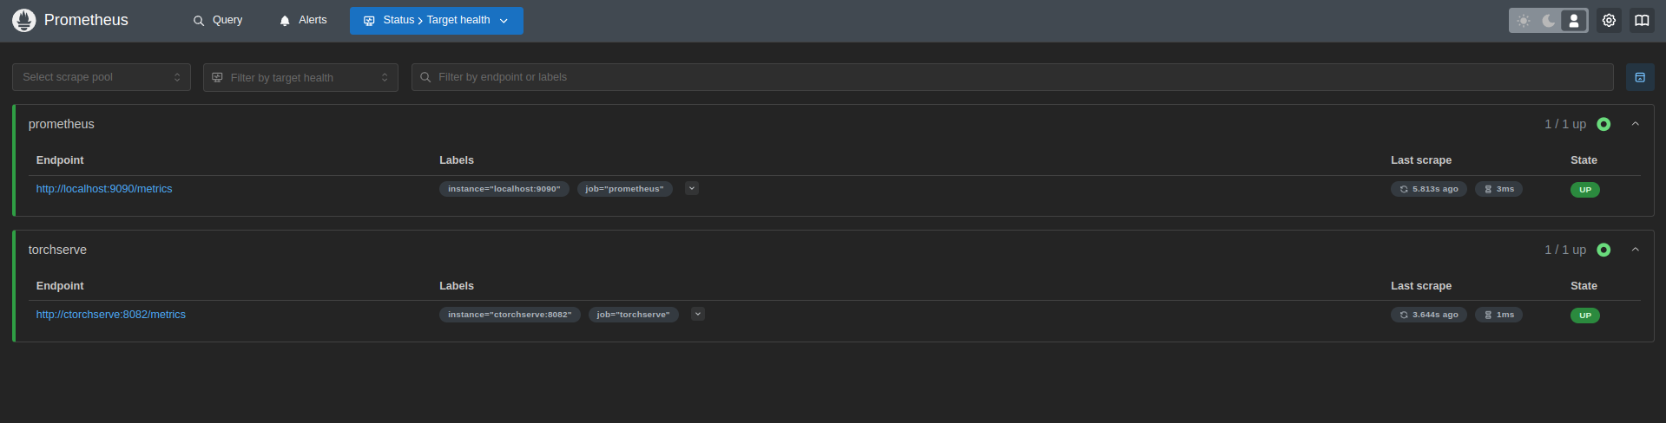This screenshot has height=423, width=1666.
Task: Open settings gear icon in header
Action: (x=1609, y=20)
